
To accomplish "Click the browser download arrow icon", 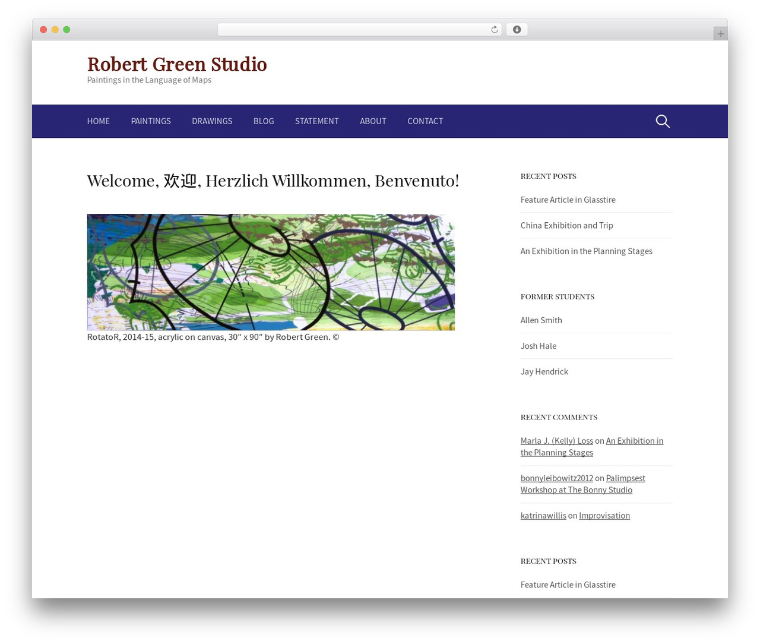I will pyautogui.click(x=517, y=30).
